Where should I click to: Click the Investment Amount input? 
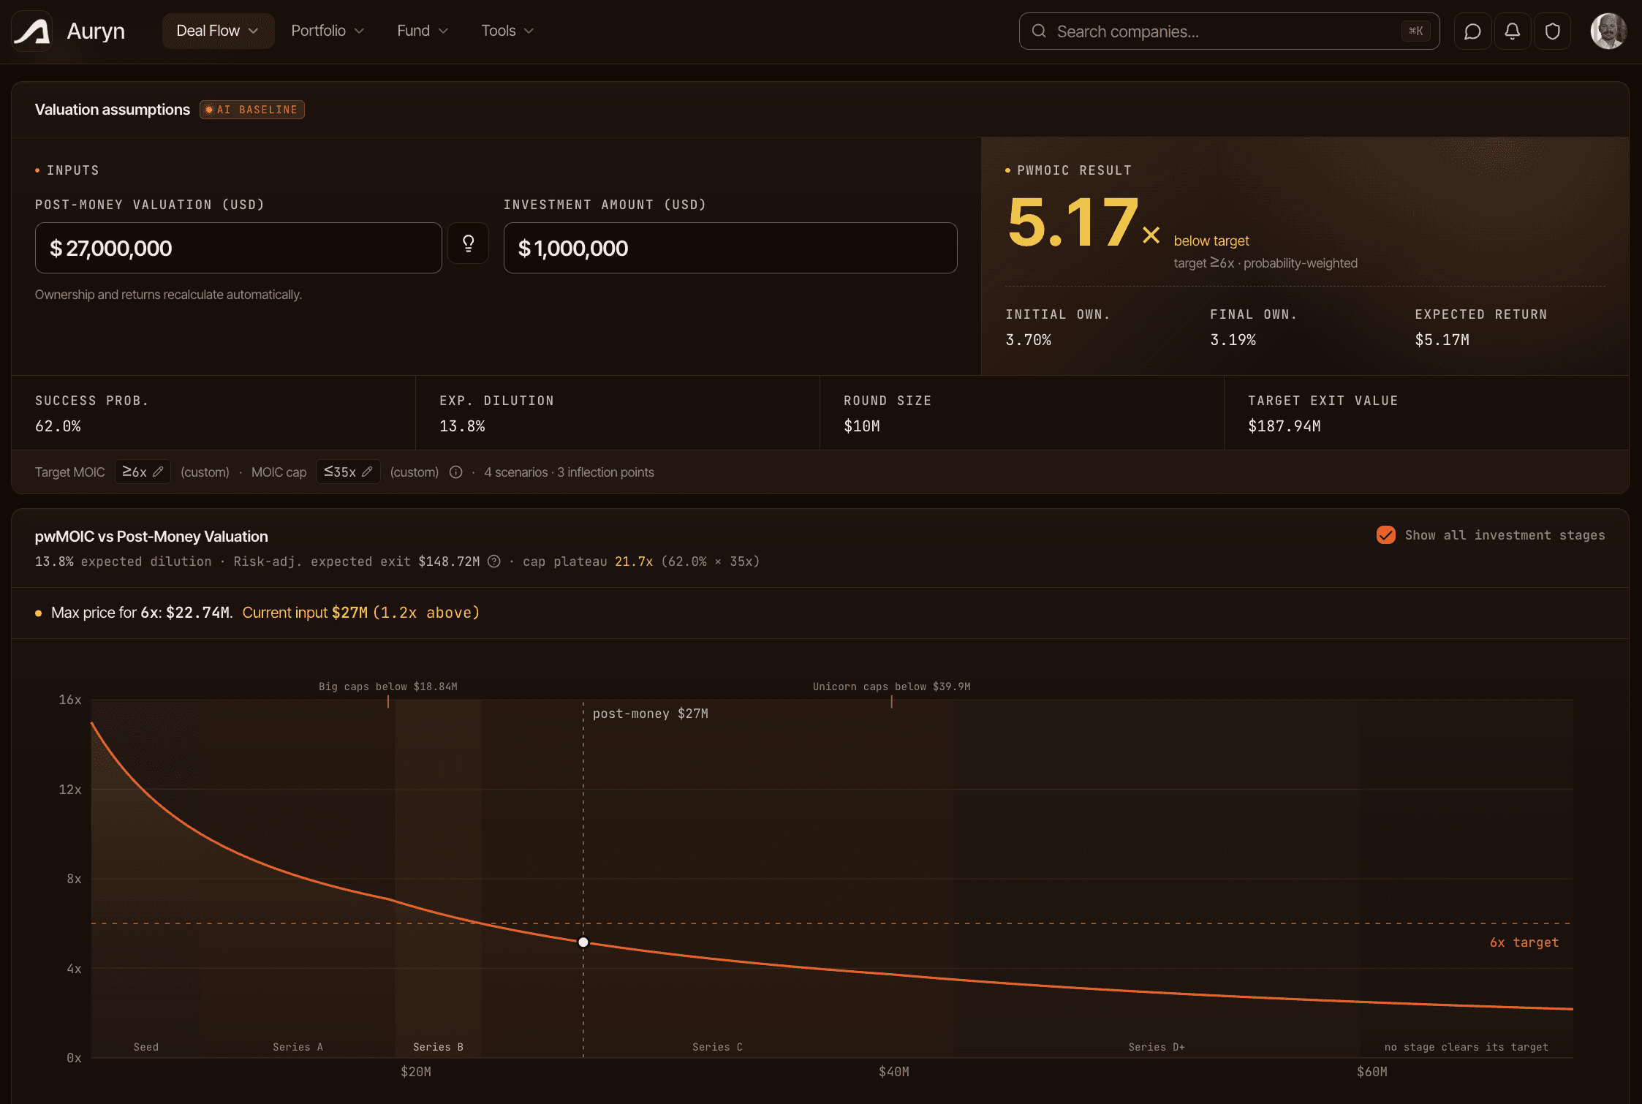[x=730, y=248]
